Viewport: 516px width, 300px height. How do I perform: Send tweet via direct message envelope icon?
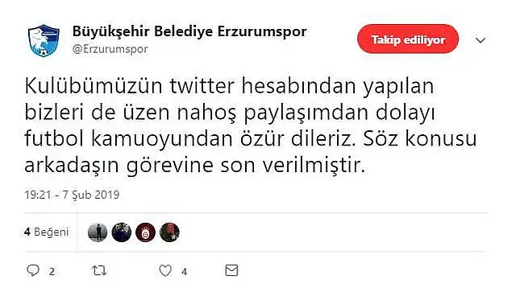pyautogui.click(x=231, y=270)
